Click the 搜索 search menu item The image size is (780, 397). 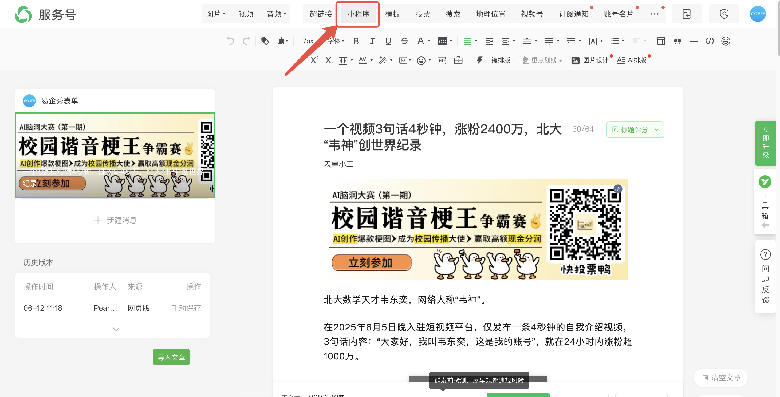pyautogui.click(x=453, y=14)
